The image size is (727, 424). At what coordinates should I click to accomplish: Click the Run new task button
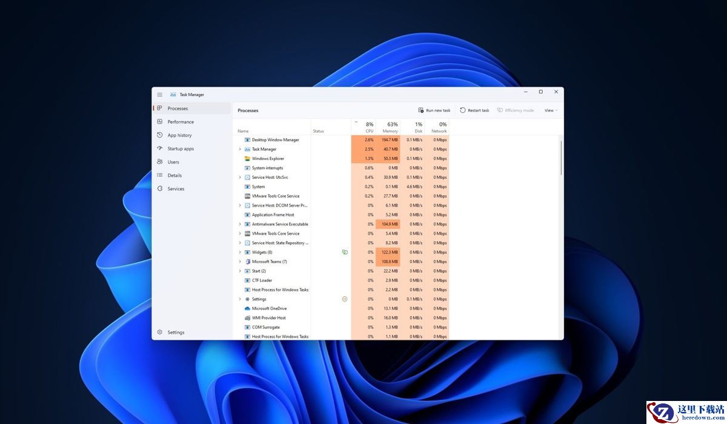coord(434,110)
